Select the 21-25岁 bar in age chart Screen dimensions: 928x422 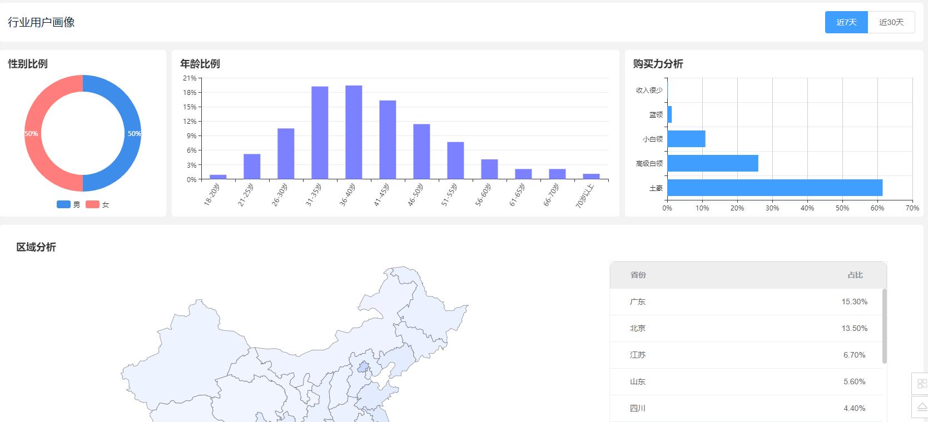(x=252, y=167)
